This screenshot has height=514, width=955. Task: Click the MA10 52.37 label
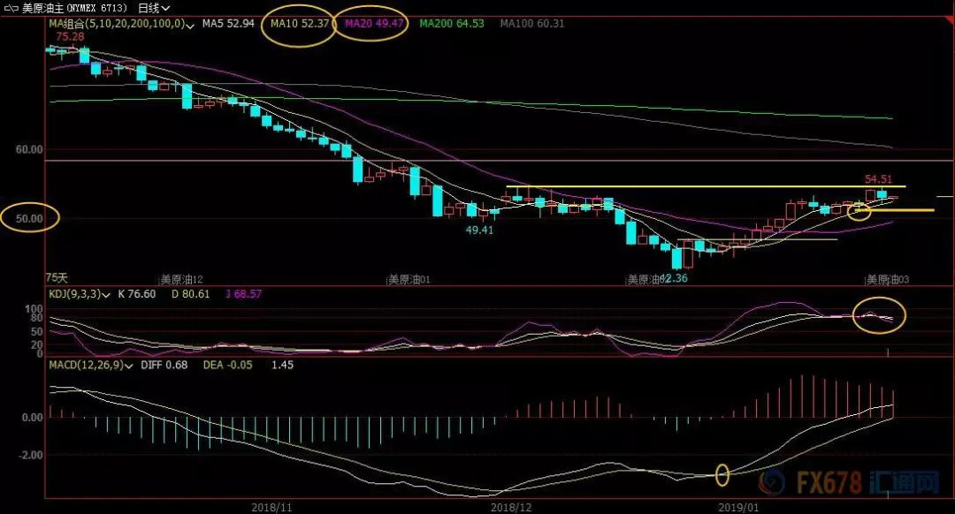coord(300,24)
